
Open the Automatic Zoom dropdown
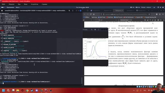click(x=126, y=20)
